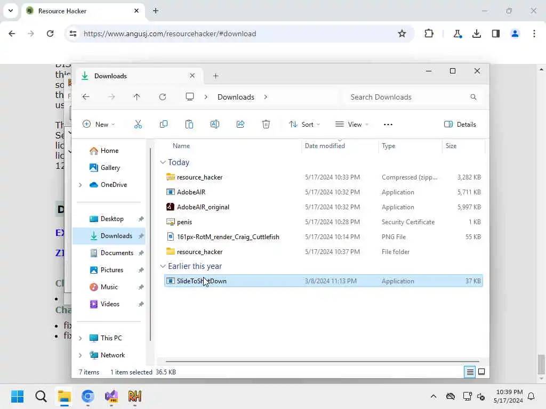Select the resource_hacker file folder
546x409 pixels.
323,252
